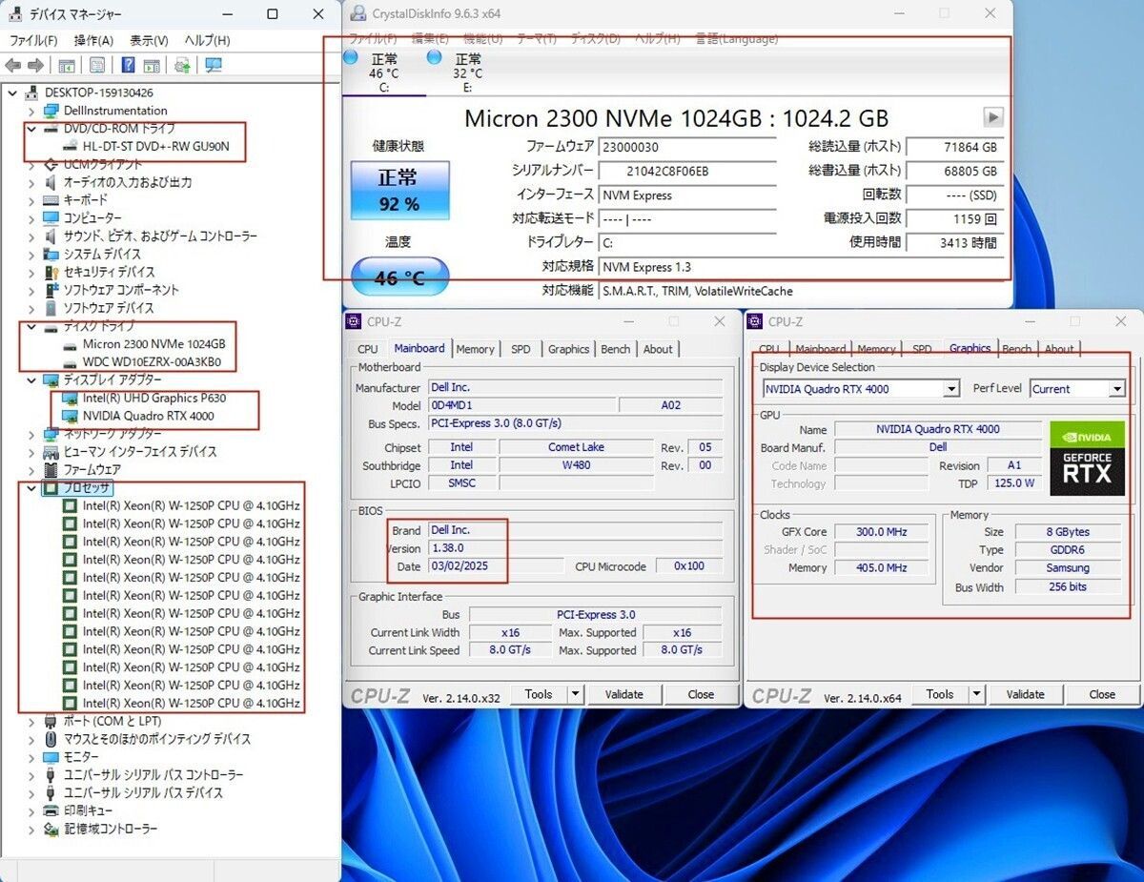
Task: Click the 印刷キュー printer icon
Action: click(x=51, y=810)
